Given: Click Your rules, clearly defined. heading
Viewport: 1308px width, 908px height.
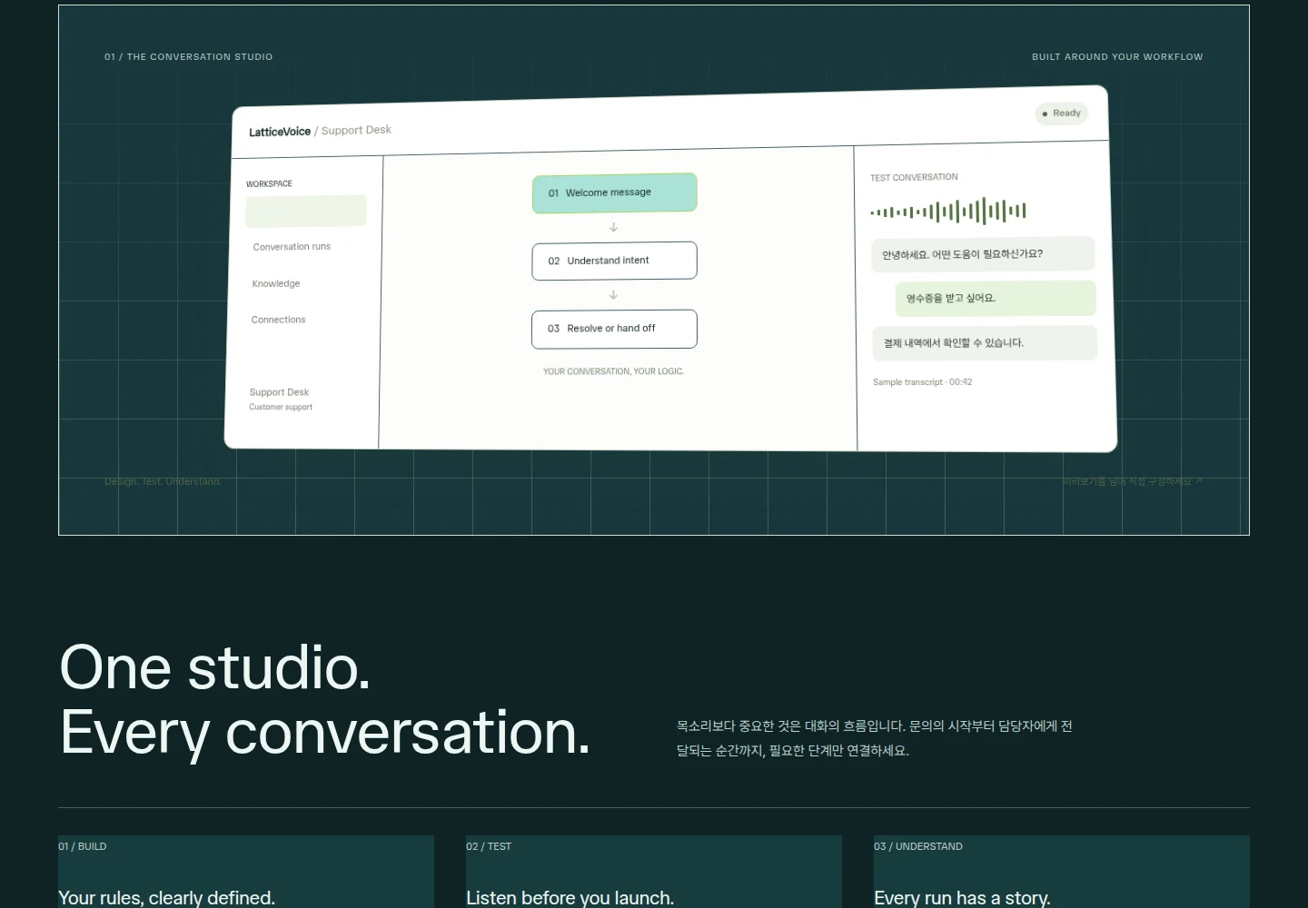Looking at the screenshot, I should (166, 897).
